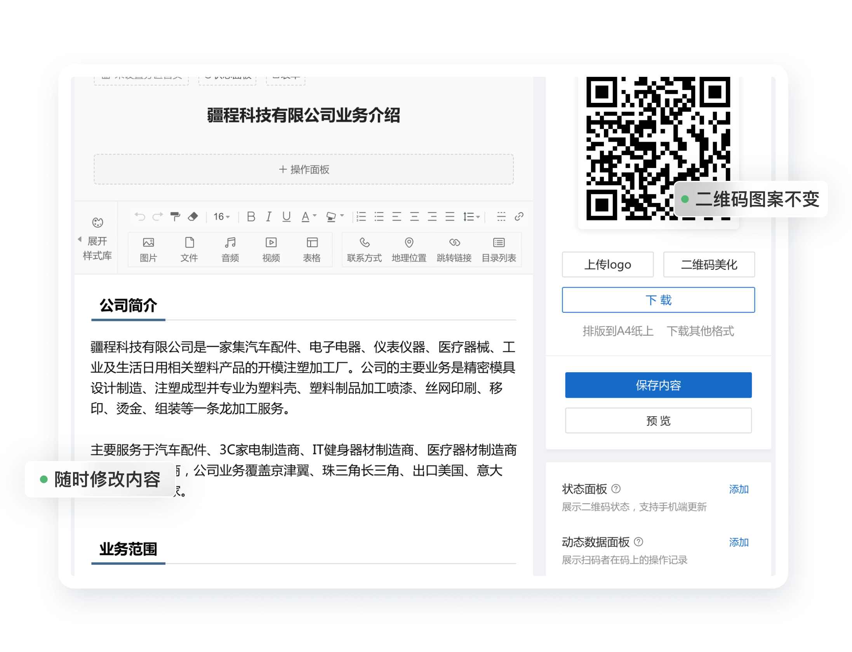
Task: Expand the 展开样式库 style library
Action: click(97, 248)
